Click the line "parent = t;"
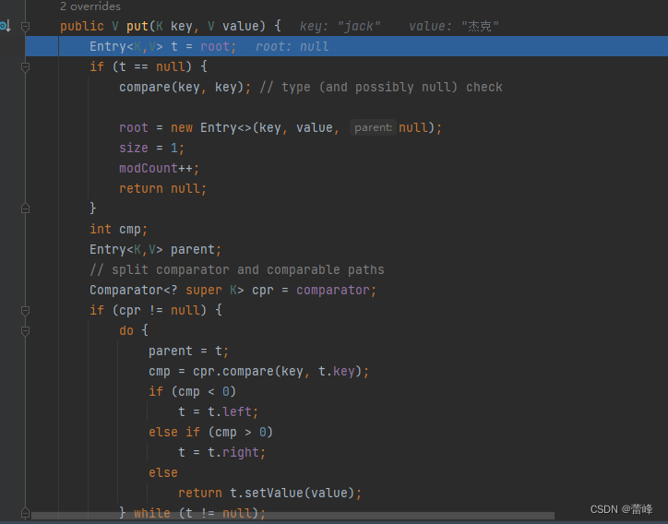This screenshot has height=524, width=668. (189, 351)
